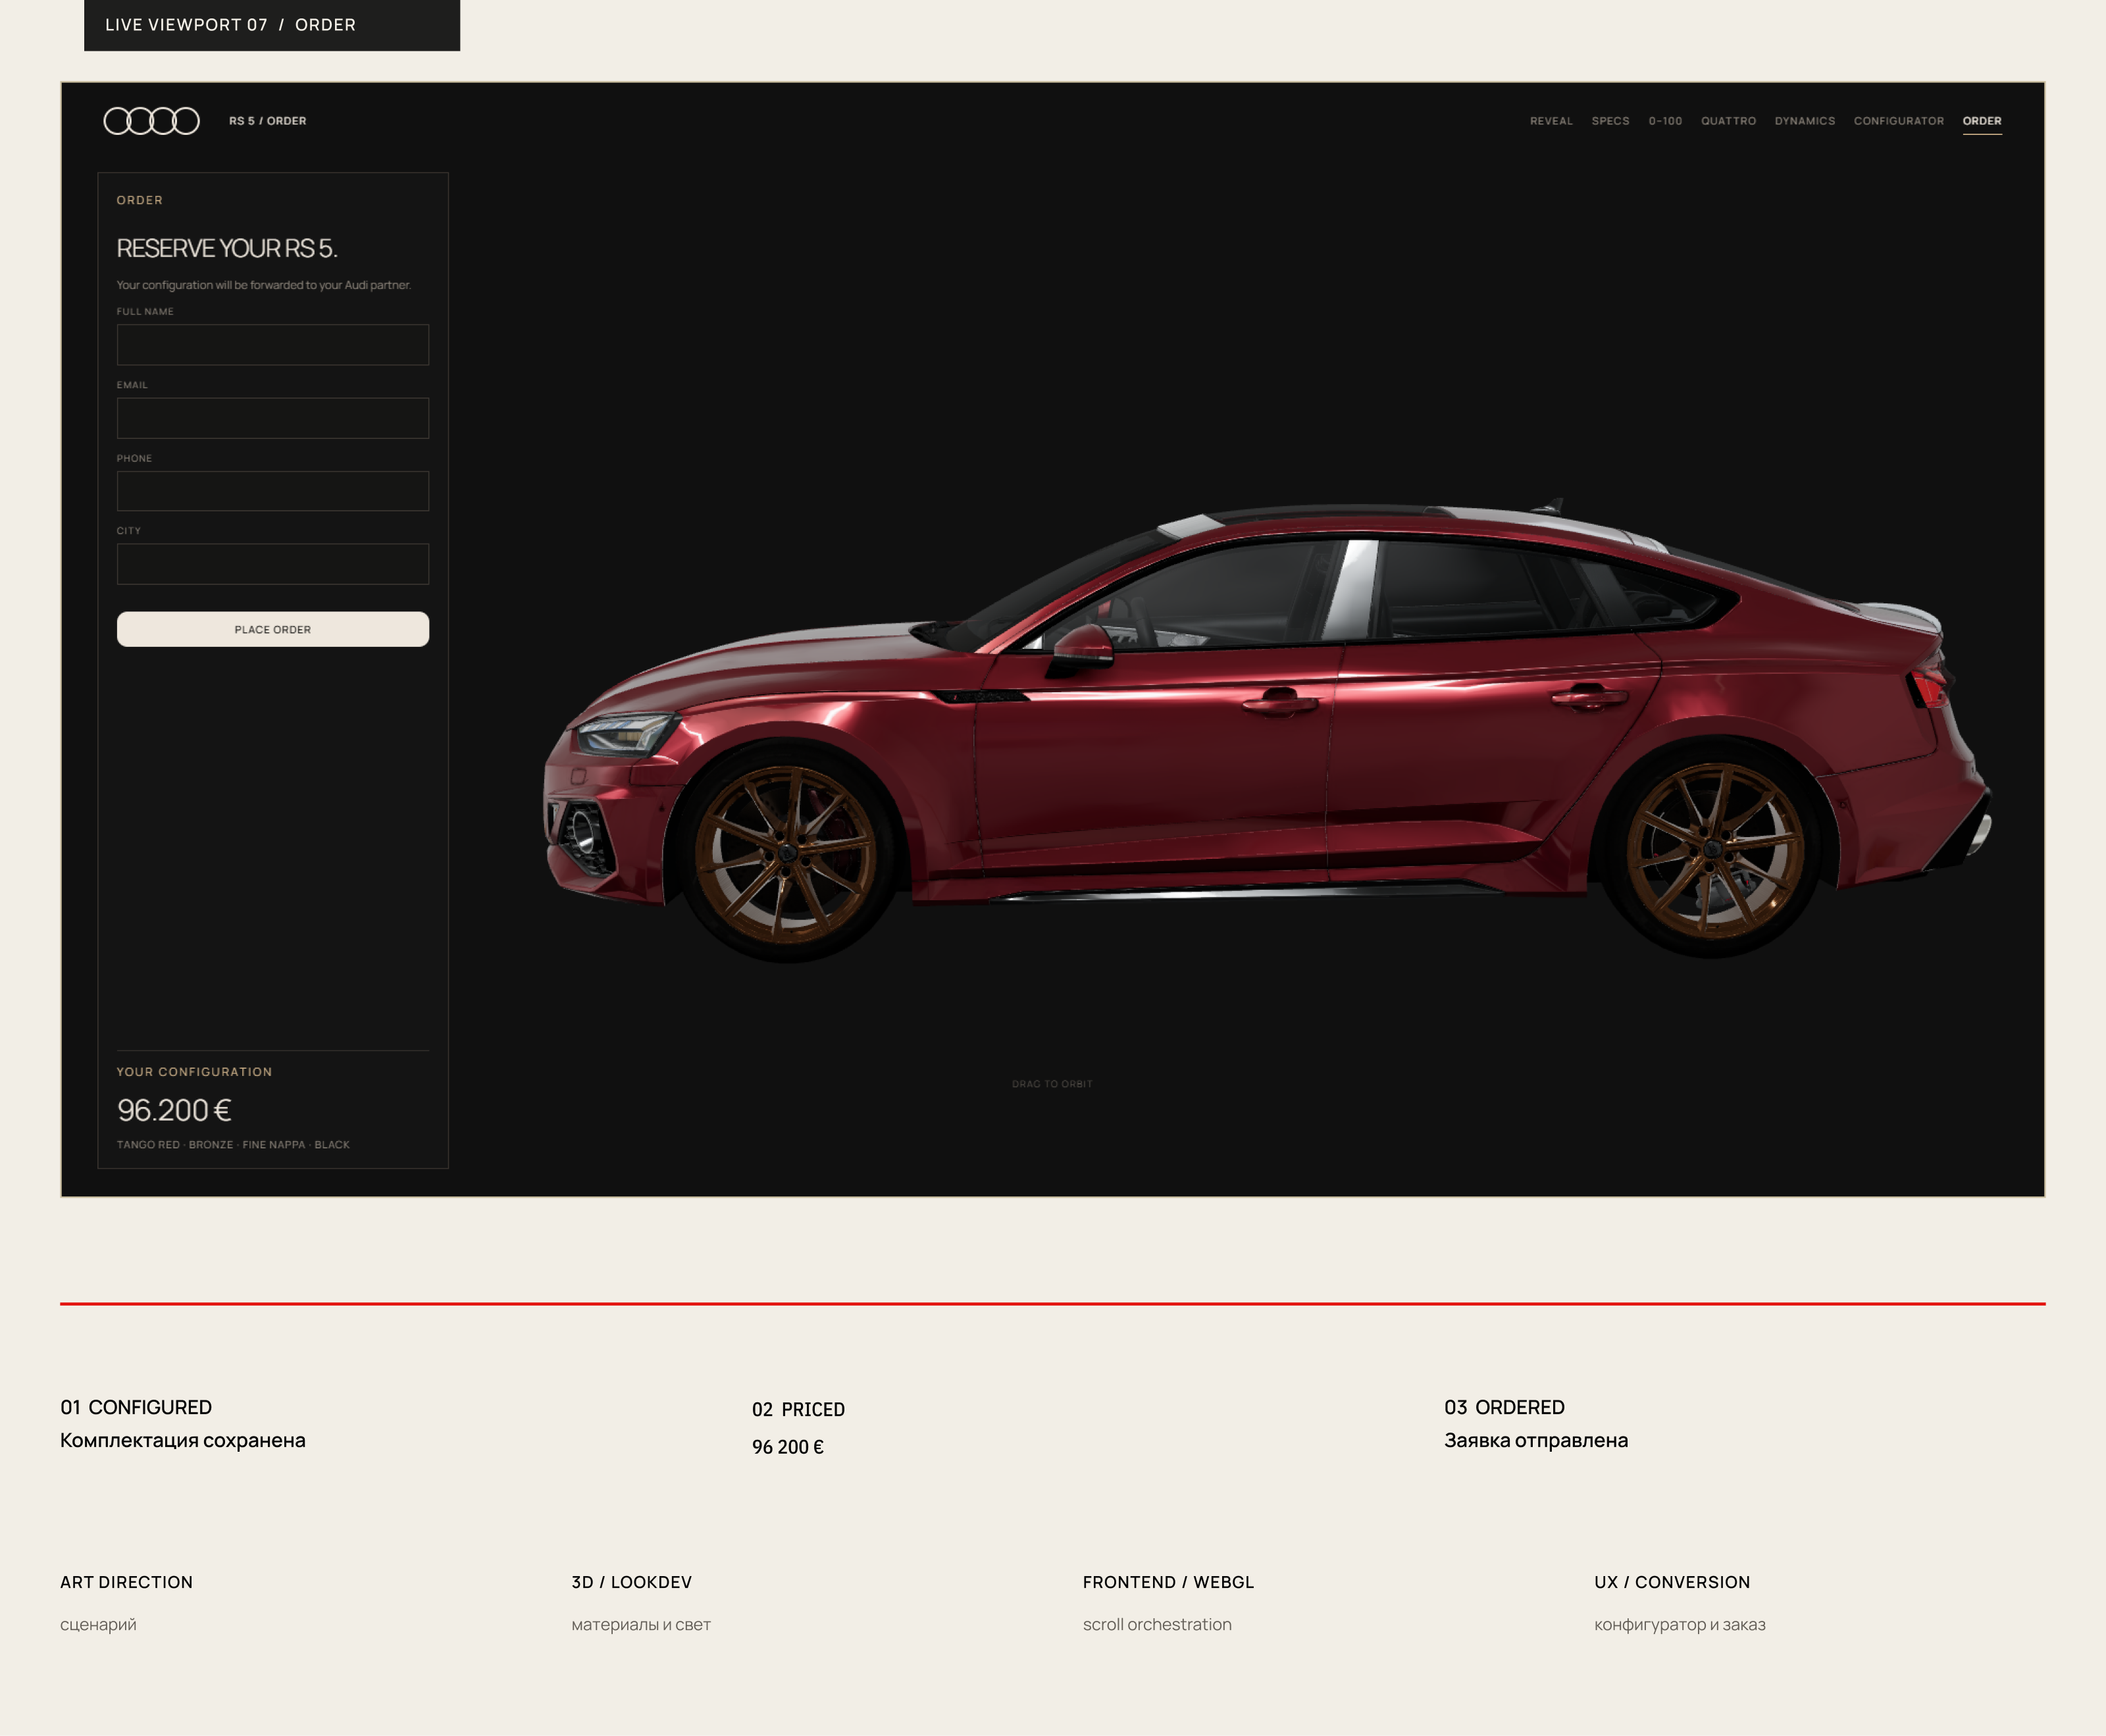Image resolution: width=2106 pixels, height=1736 pixels.
Task: Click the red RS 5 car 3D viewer
Action: click(1267, 731)
